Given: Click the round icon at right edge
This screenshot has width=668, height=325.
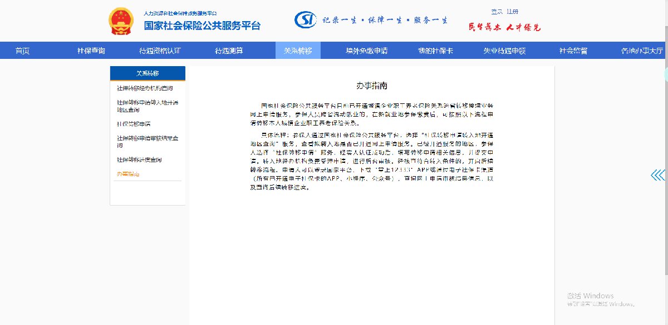Looking at the screenshot, I should (x=666, y=74).
